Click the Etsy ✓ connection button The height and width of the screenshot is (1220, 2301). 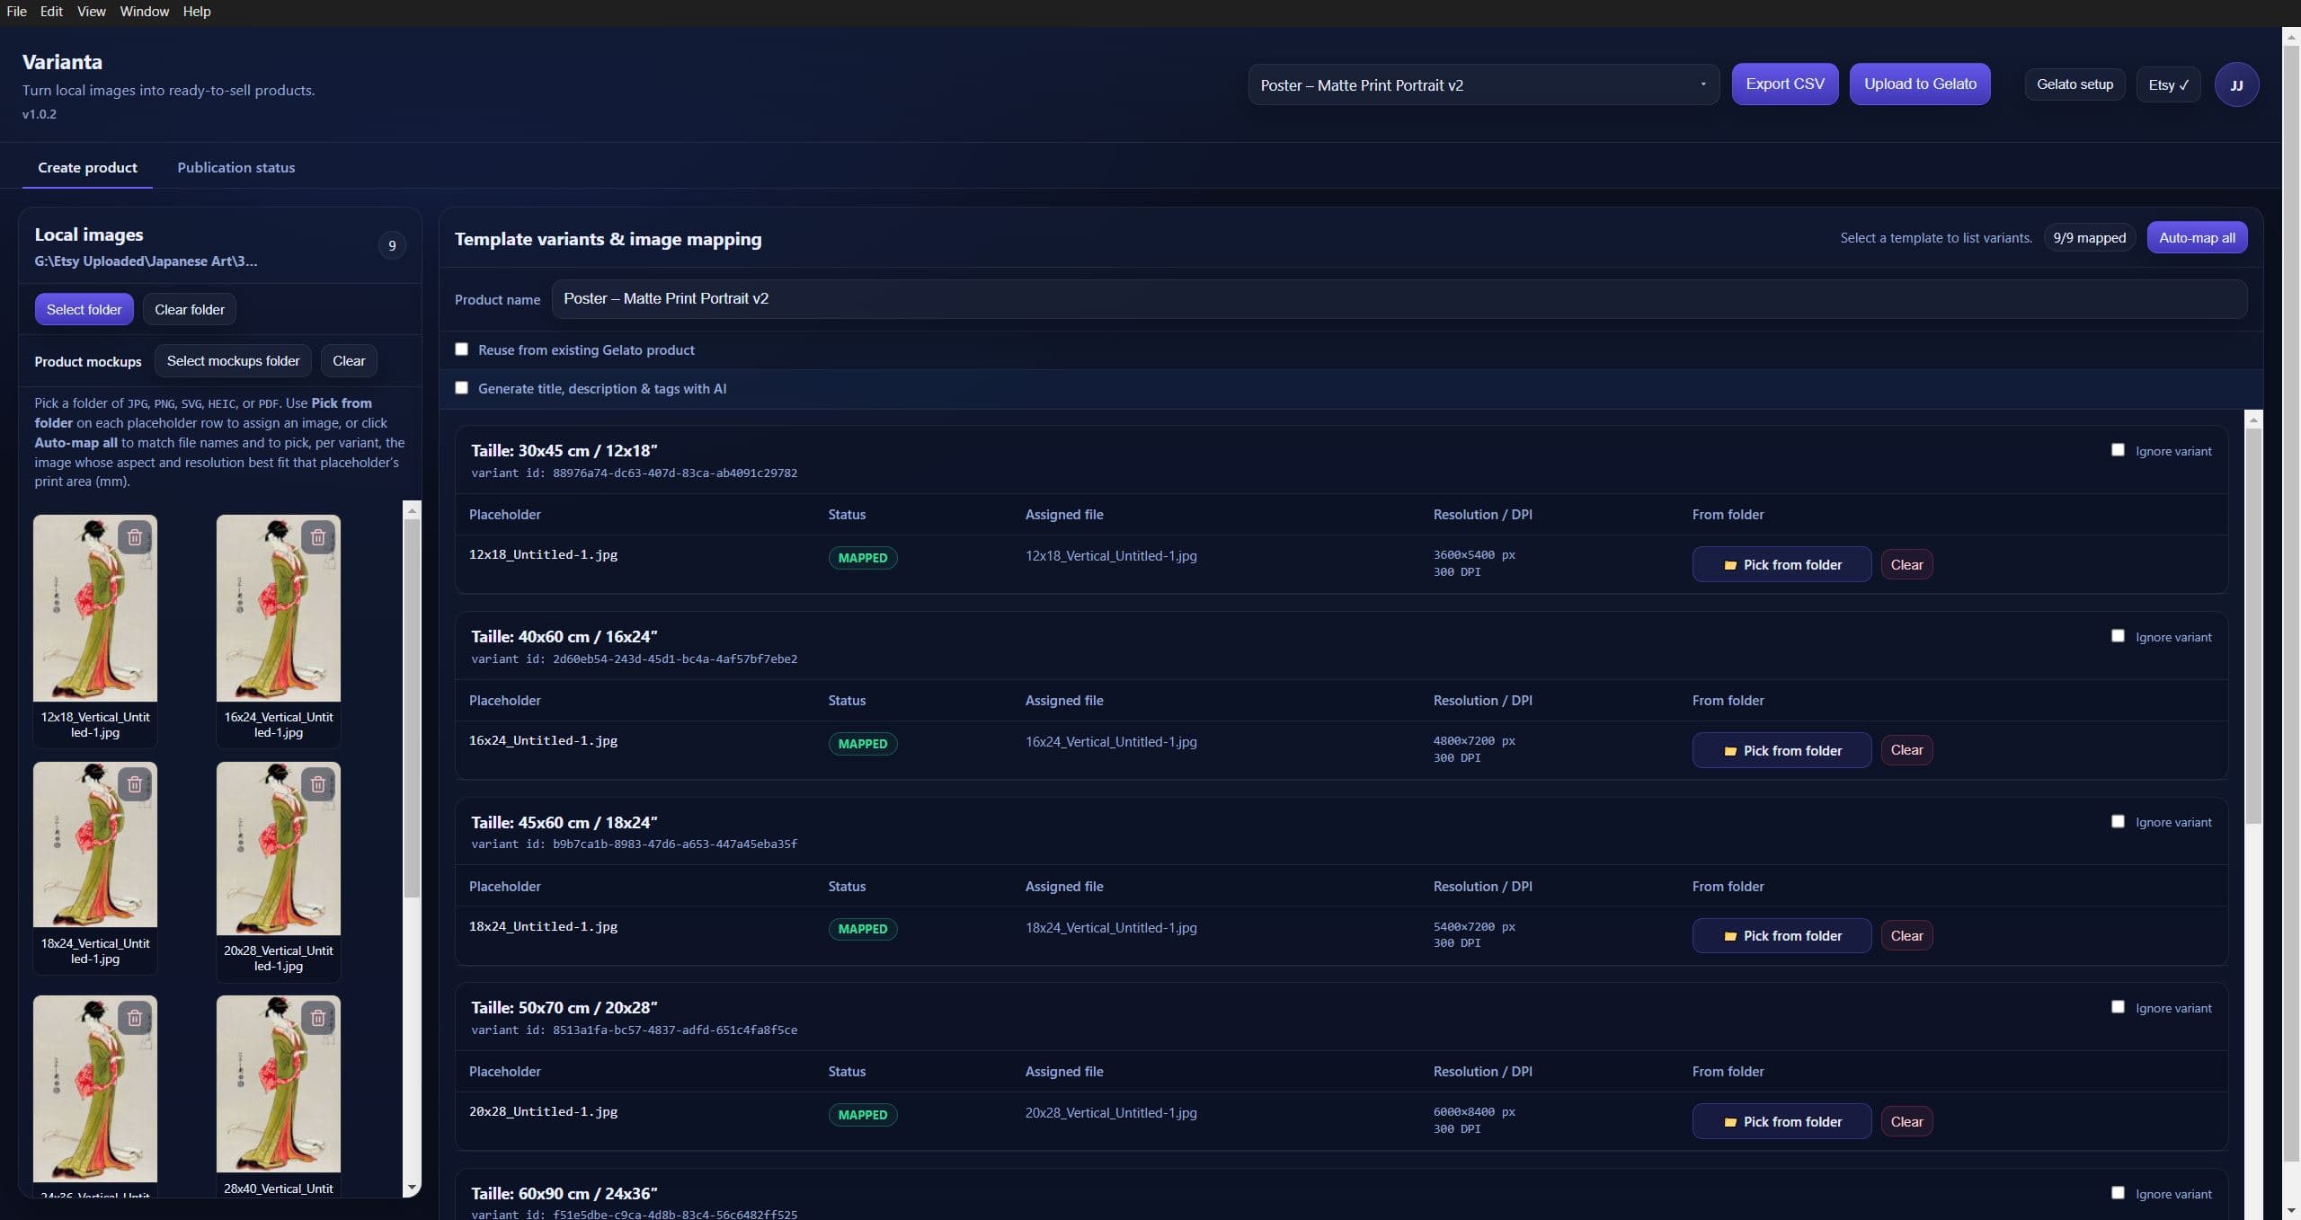point(2168,85)
